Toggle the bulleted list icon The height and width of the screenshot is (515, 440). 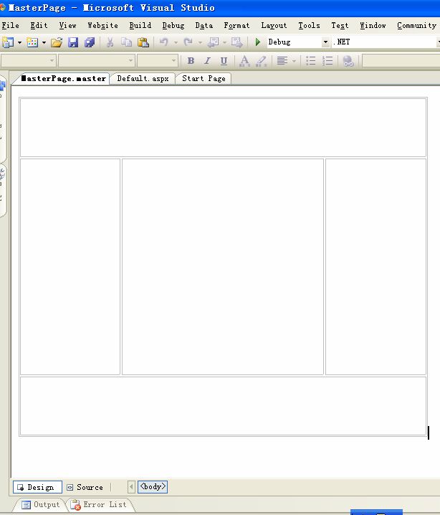pos(311,61)
